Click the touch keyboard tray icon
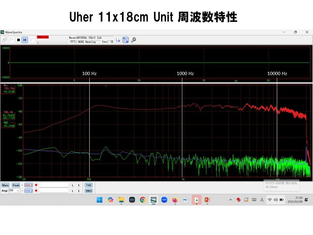Image resolution: width=313 pixels, height=235 pixels. tap(254, 200)
